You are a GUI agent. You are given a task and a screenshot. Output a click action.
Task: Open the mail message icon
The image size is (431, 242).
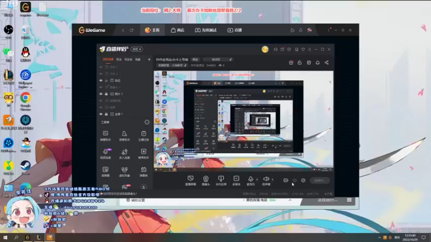(x=282, y=49)
